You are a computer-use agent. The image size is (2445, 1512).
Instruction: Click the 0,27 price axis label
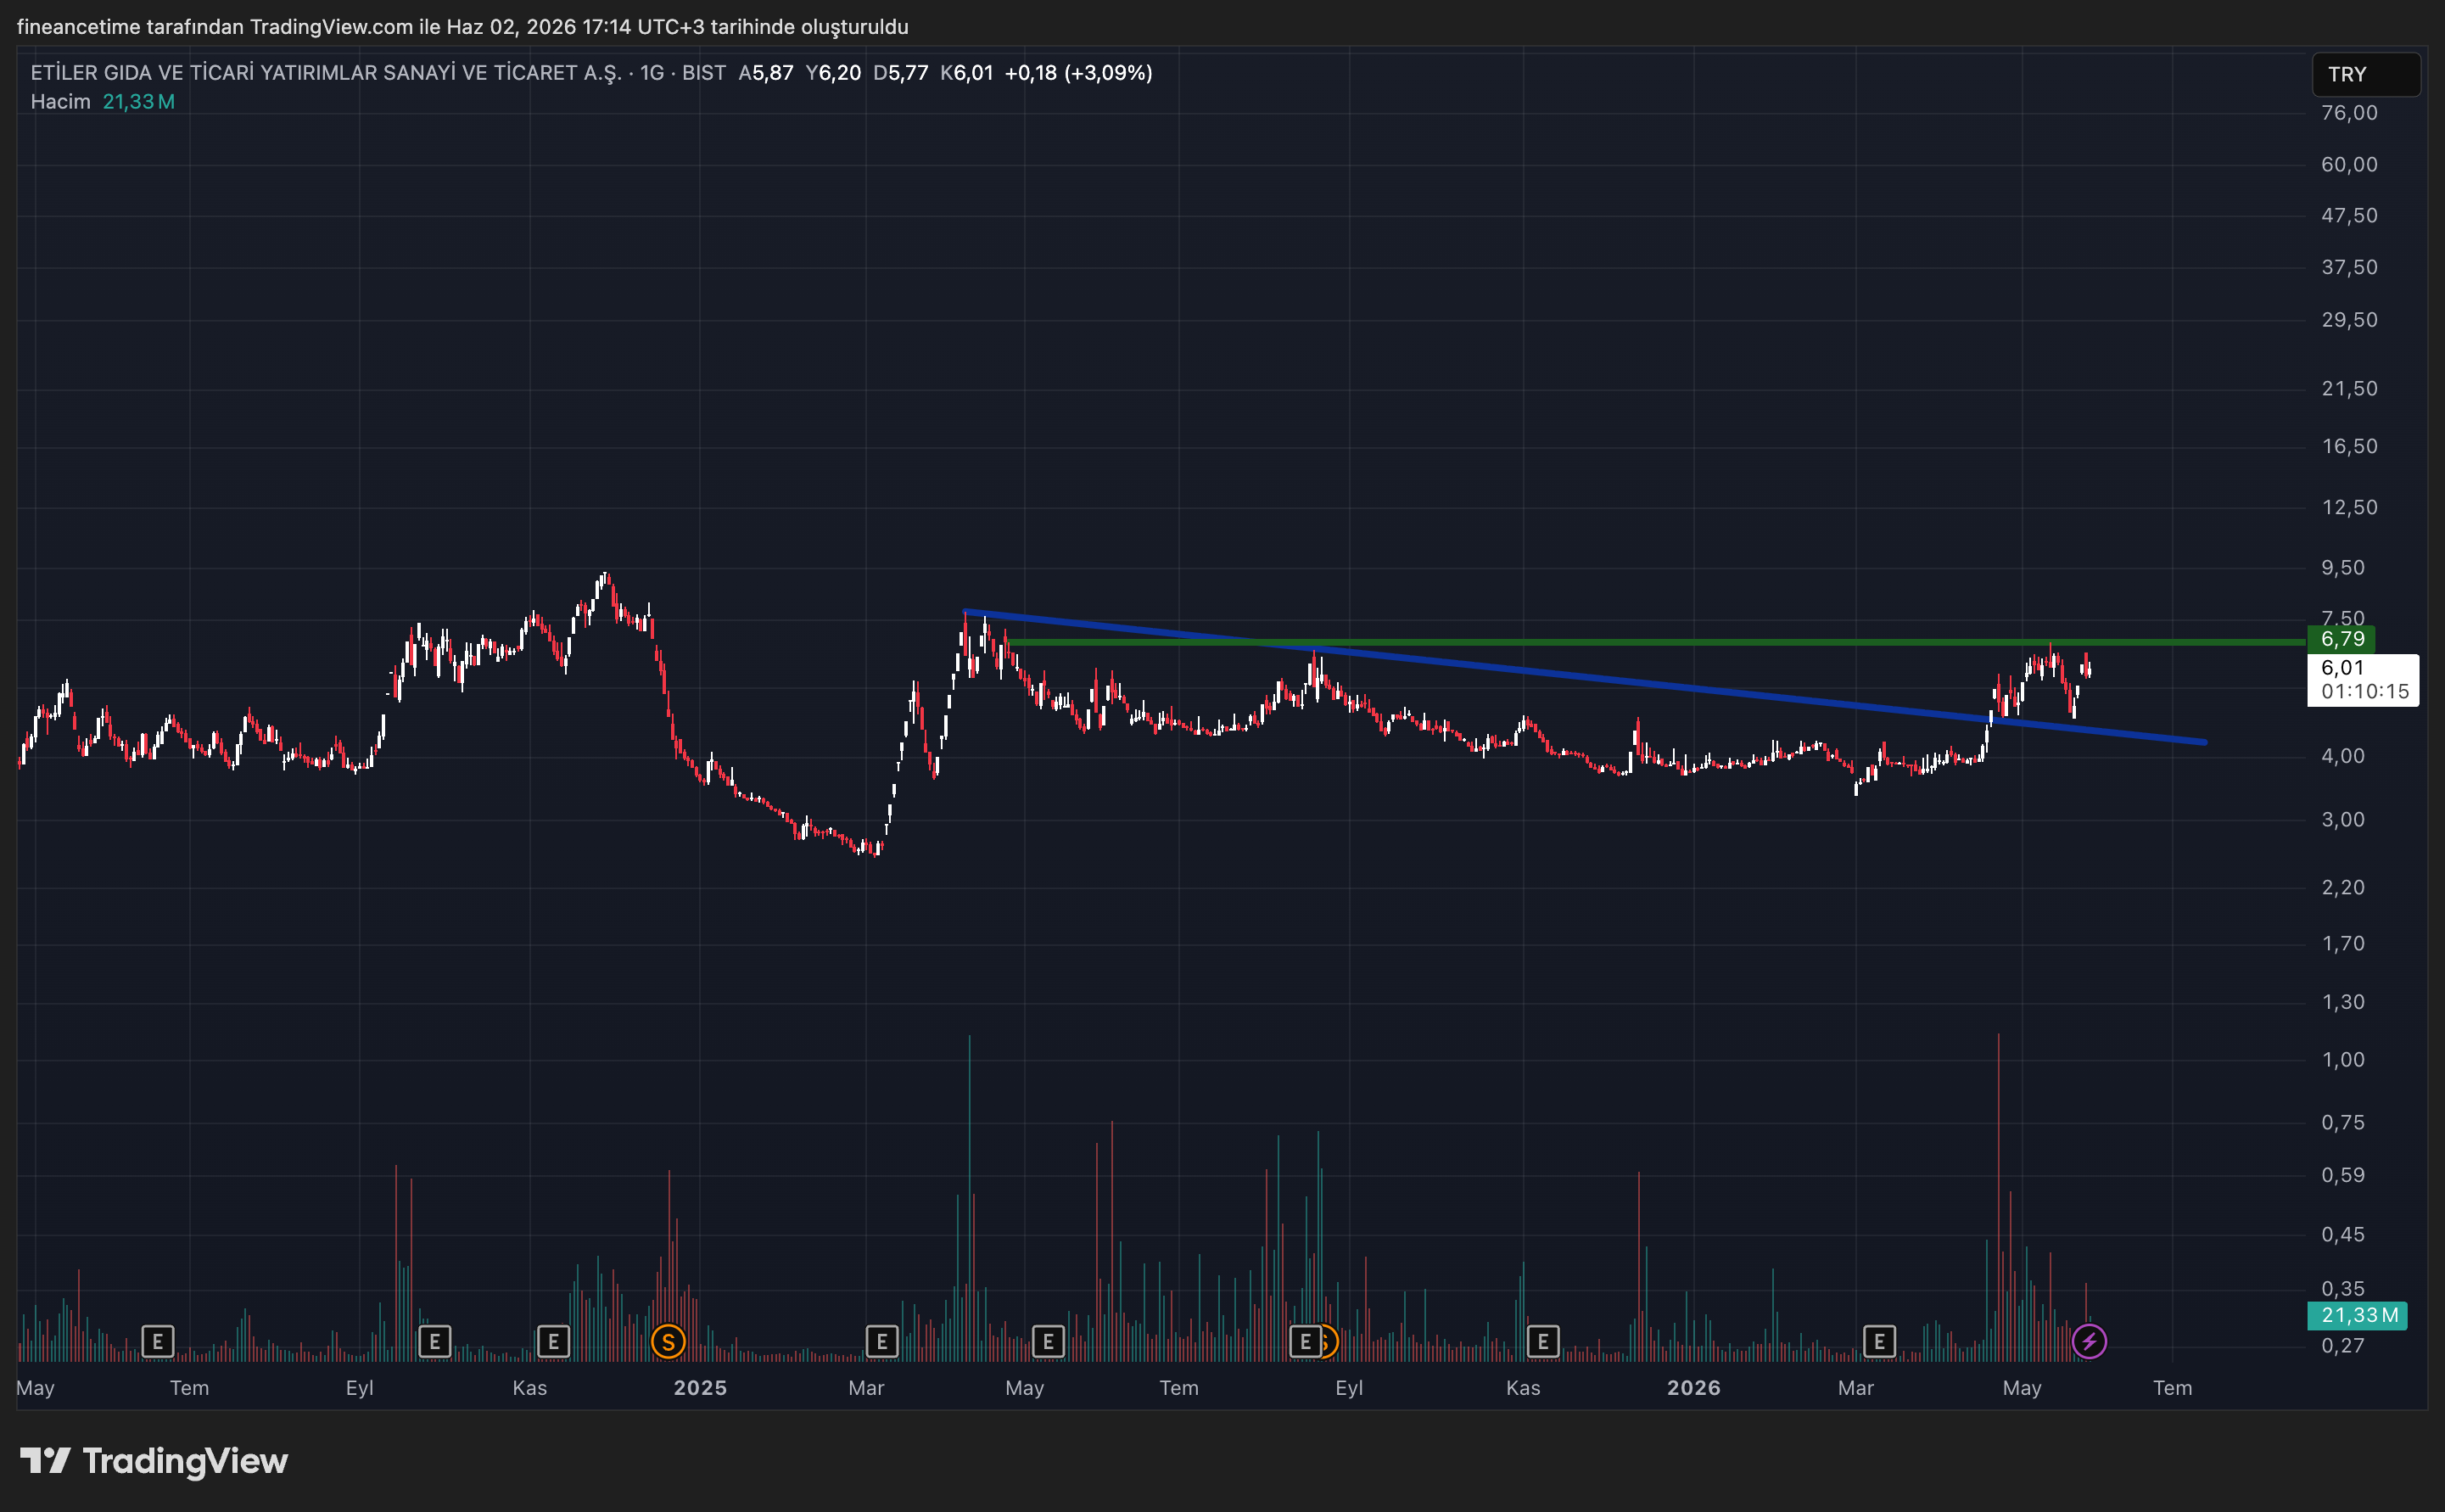pos(2343,1346)
